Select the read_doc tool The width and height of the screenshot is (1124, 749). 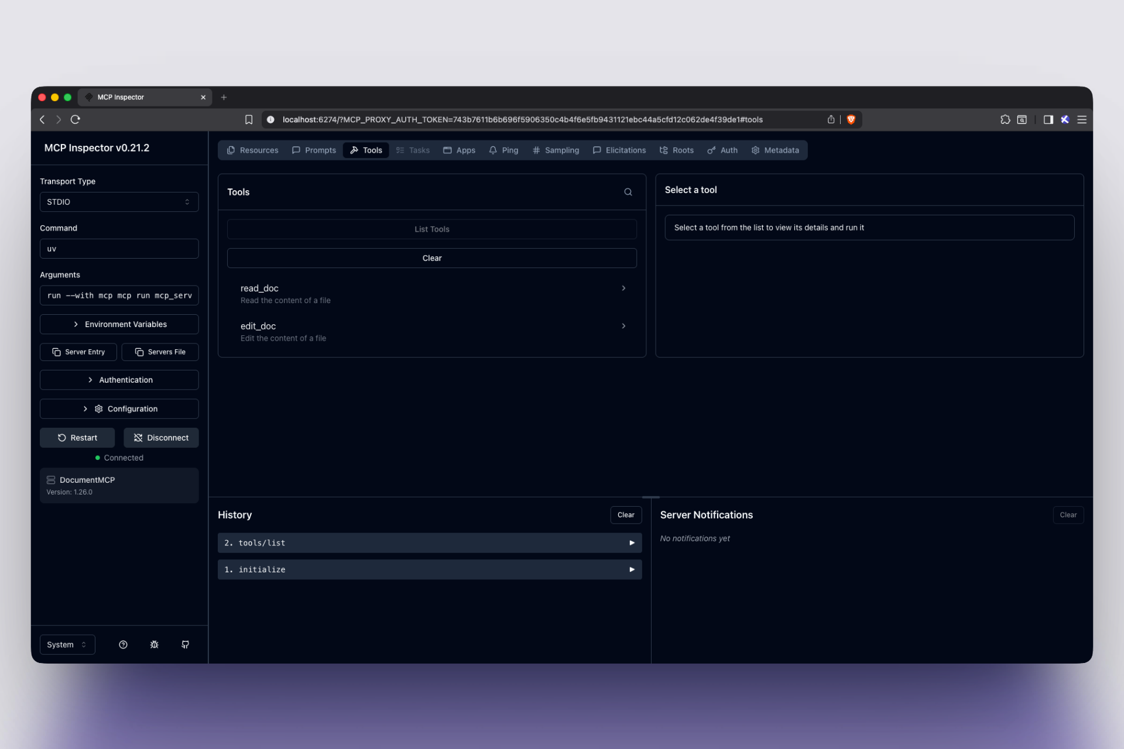point(432,294)
